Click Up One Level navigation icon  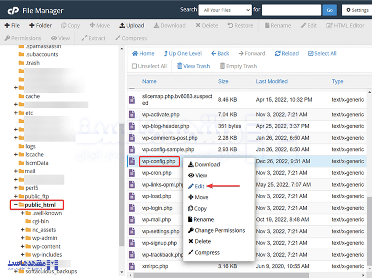click(166, 53)
